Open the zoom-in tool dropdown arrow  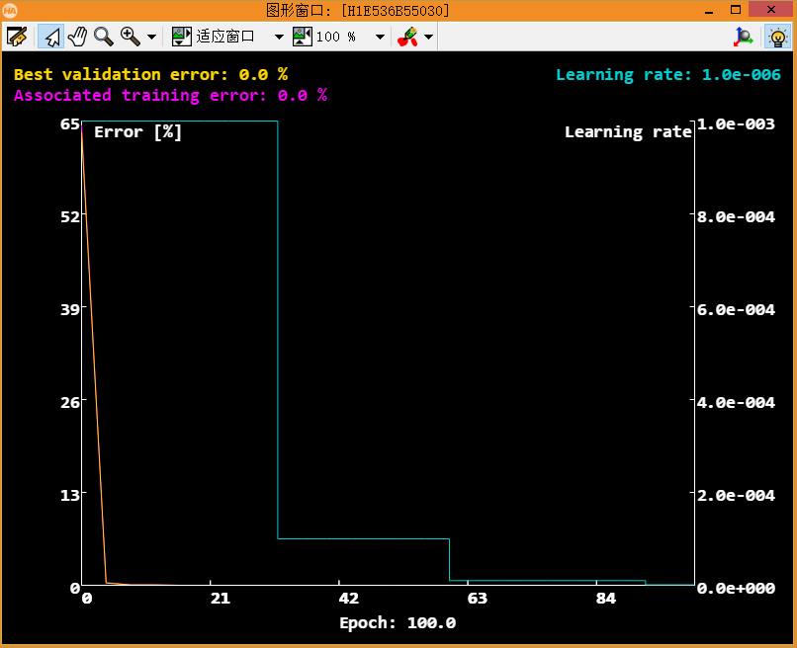coord(151,38)
